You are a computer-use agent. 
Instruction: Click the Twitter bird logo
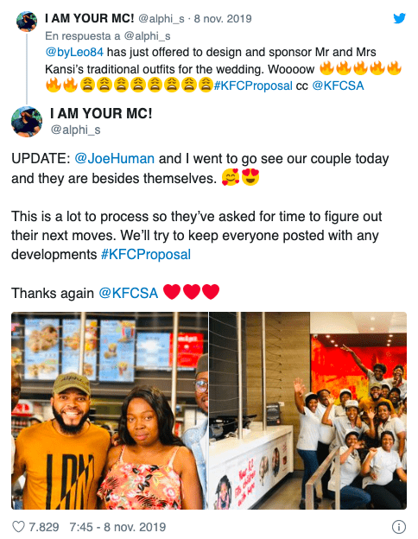pos(399,18)
